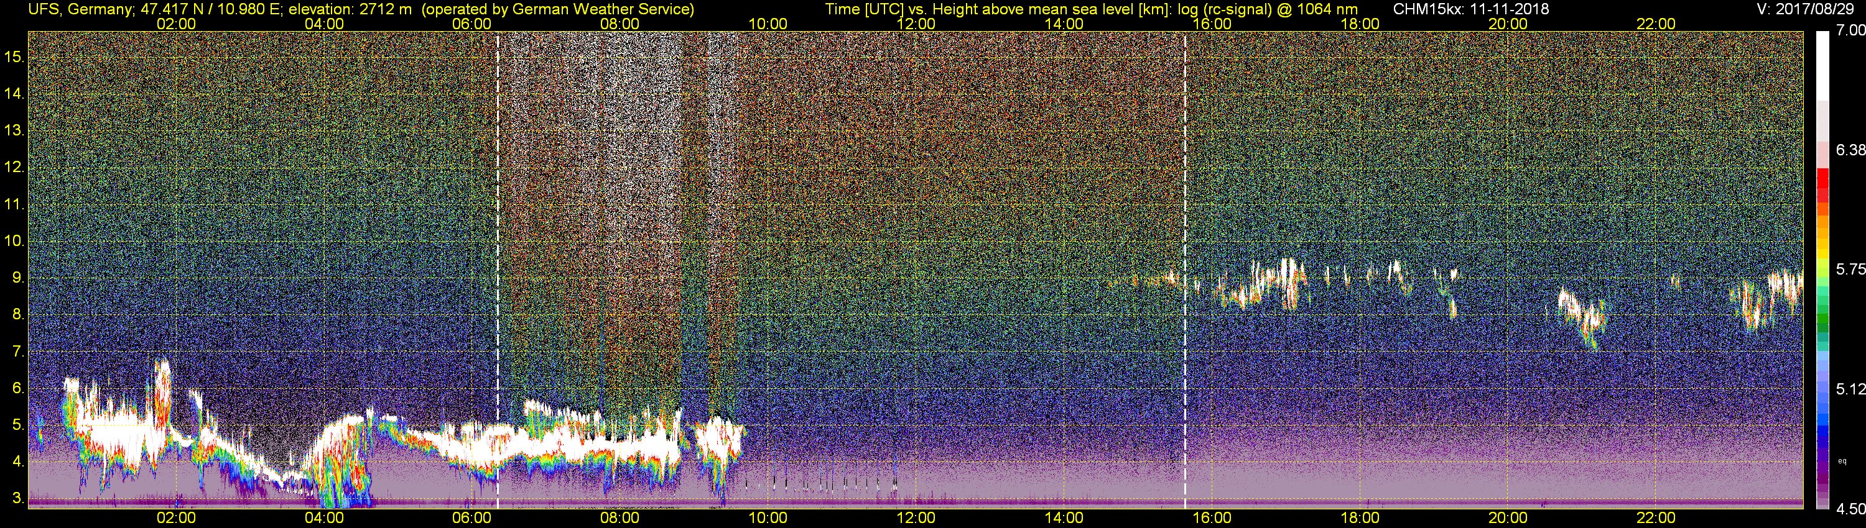
Task: Click the 12:00 label on the bottom time axis
Action: click(916, 518)
